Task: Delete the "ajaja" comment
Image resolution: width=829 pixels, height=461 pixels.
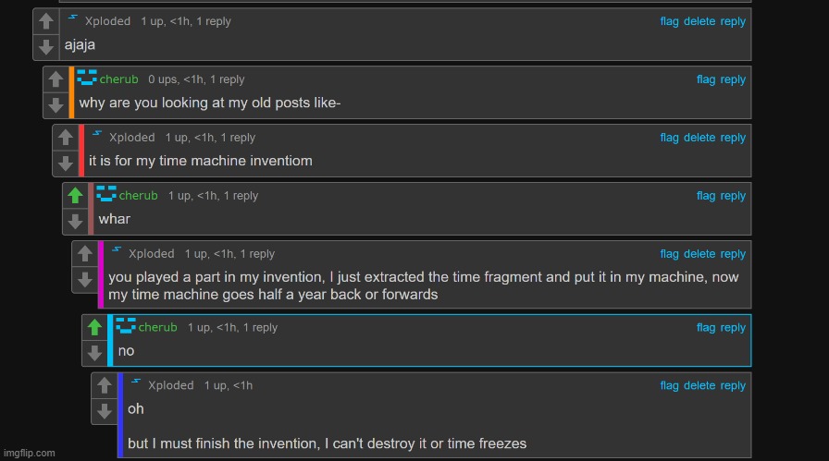Action: click(x=699, y=21)
